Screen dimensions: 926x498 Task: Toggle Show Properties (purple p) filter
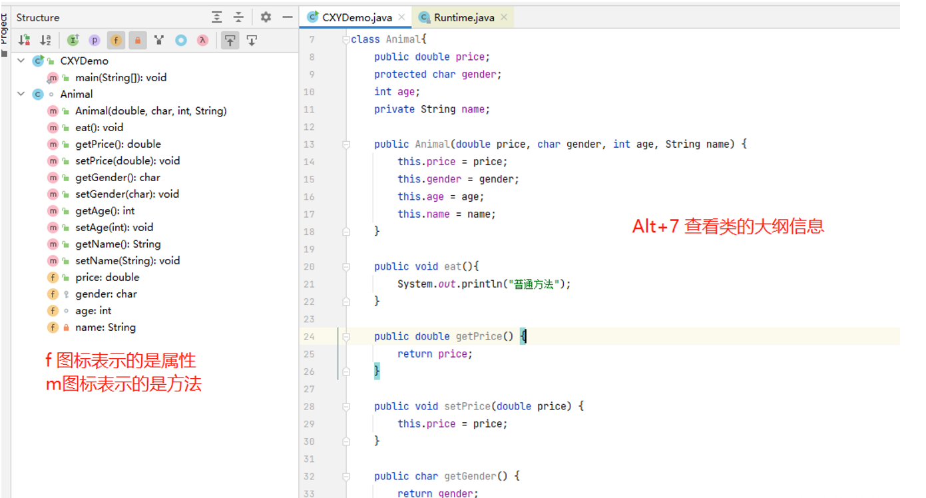tap(95, 41)
